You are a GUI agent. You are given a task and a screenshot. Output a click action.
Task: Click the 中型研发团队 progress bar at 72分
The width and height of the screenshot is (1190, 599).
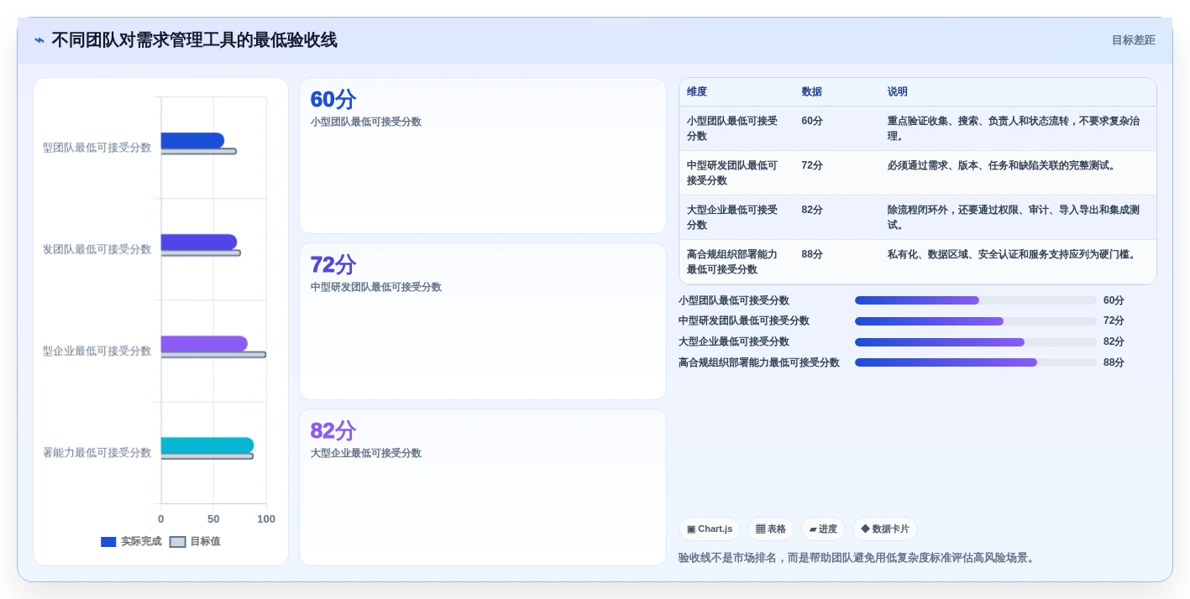[x=976, y=321]
